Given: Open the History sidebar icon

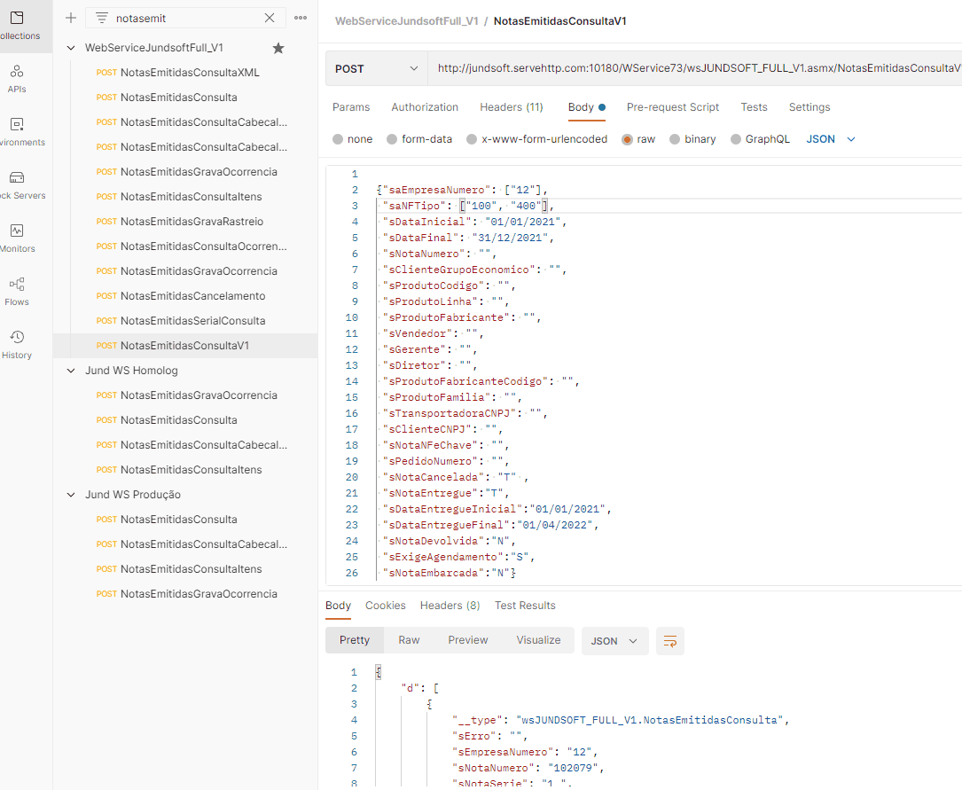Looking at the screenshot, I should click(17, 344).
